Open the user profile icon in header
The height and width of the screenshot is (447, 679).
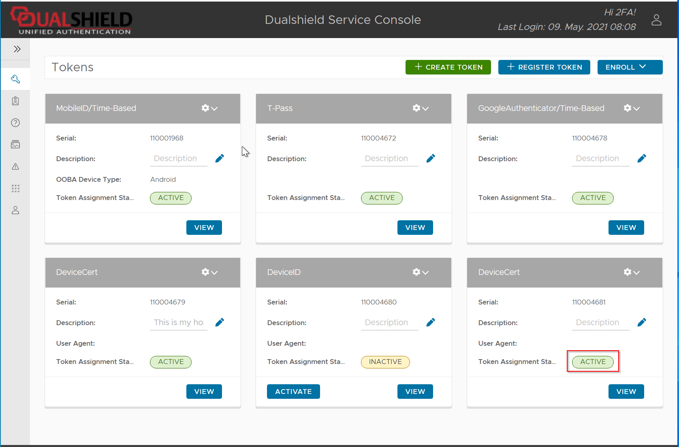coord(656,20)
